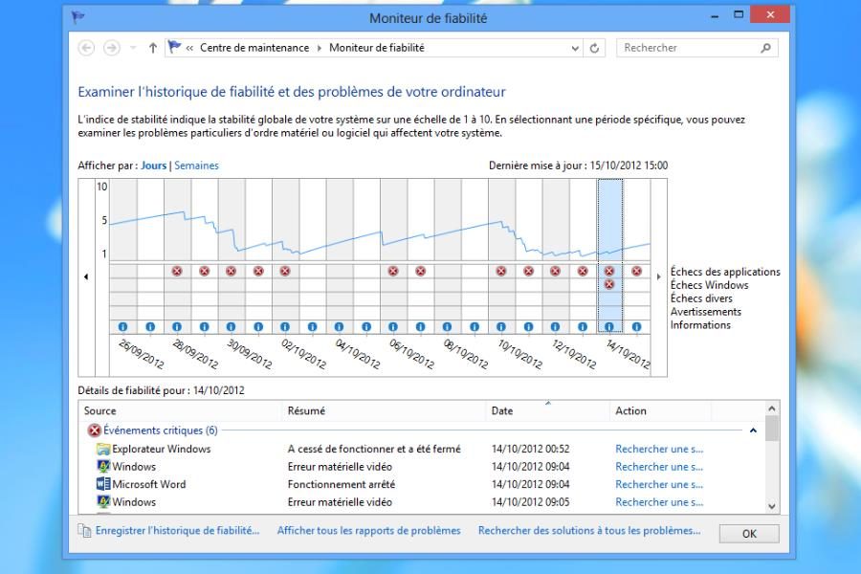Open Afficher tous les rapports de problèmes
Screen dimensions: 861x574
368,530
